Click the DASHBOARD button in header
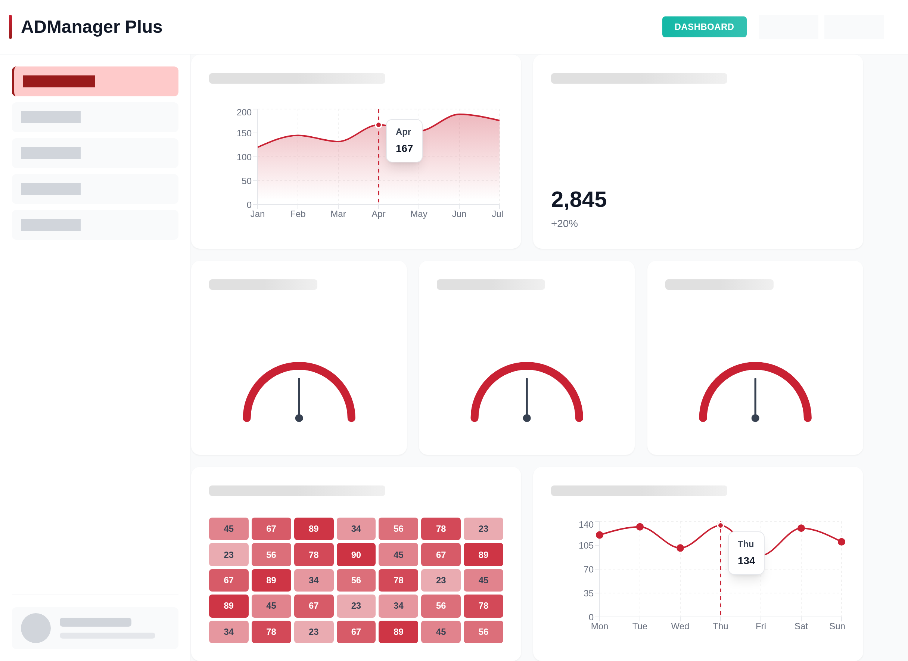Screen dimensions: 908x661 click(704, 27)
